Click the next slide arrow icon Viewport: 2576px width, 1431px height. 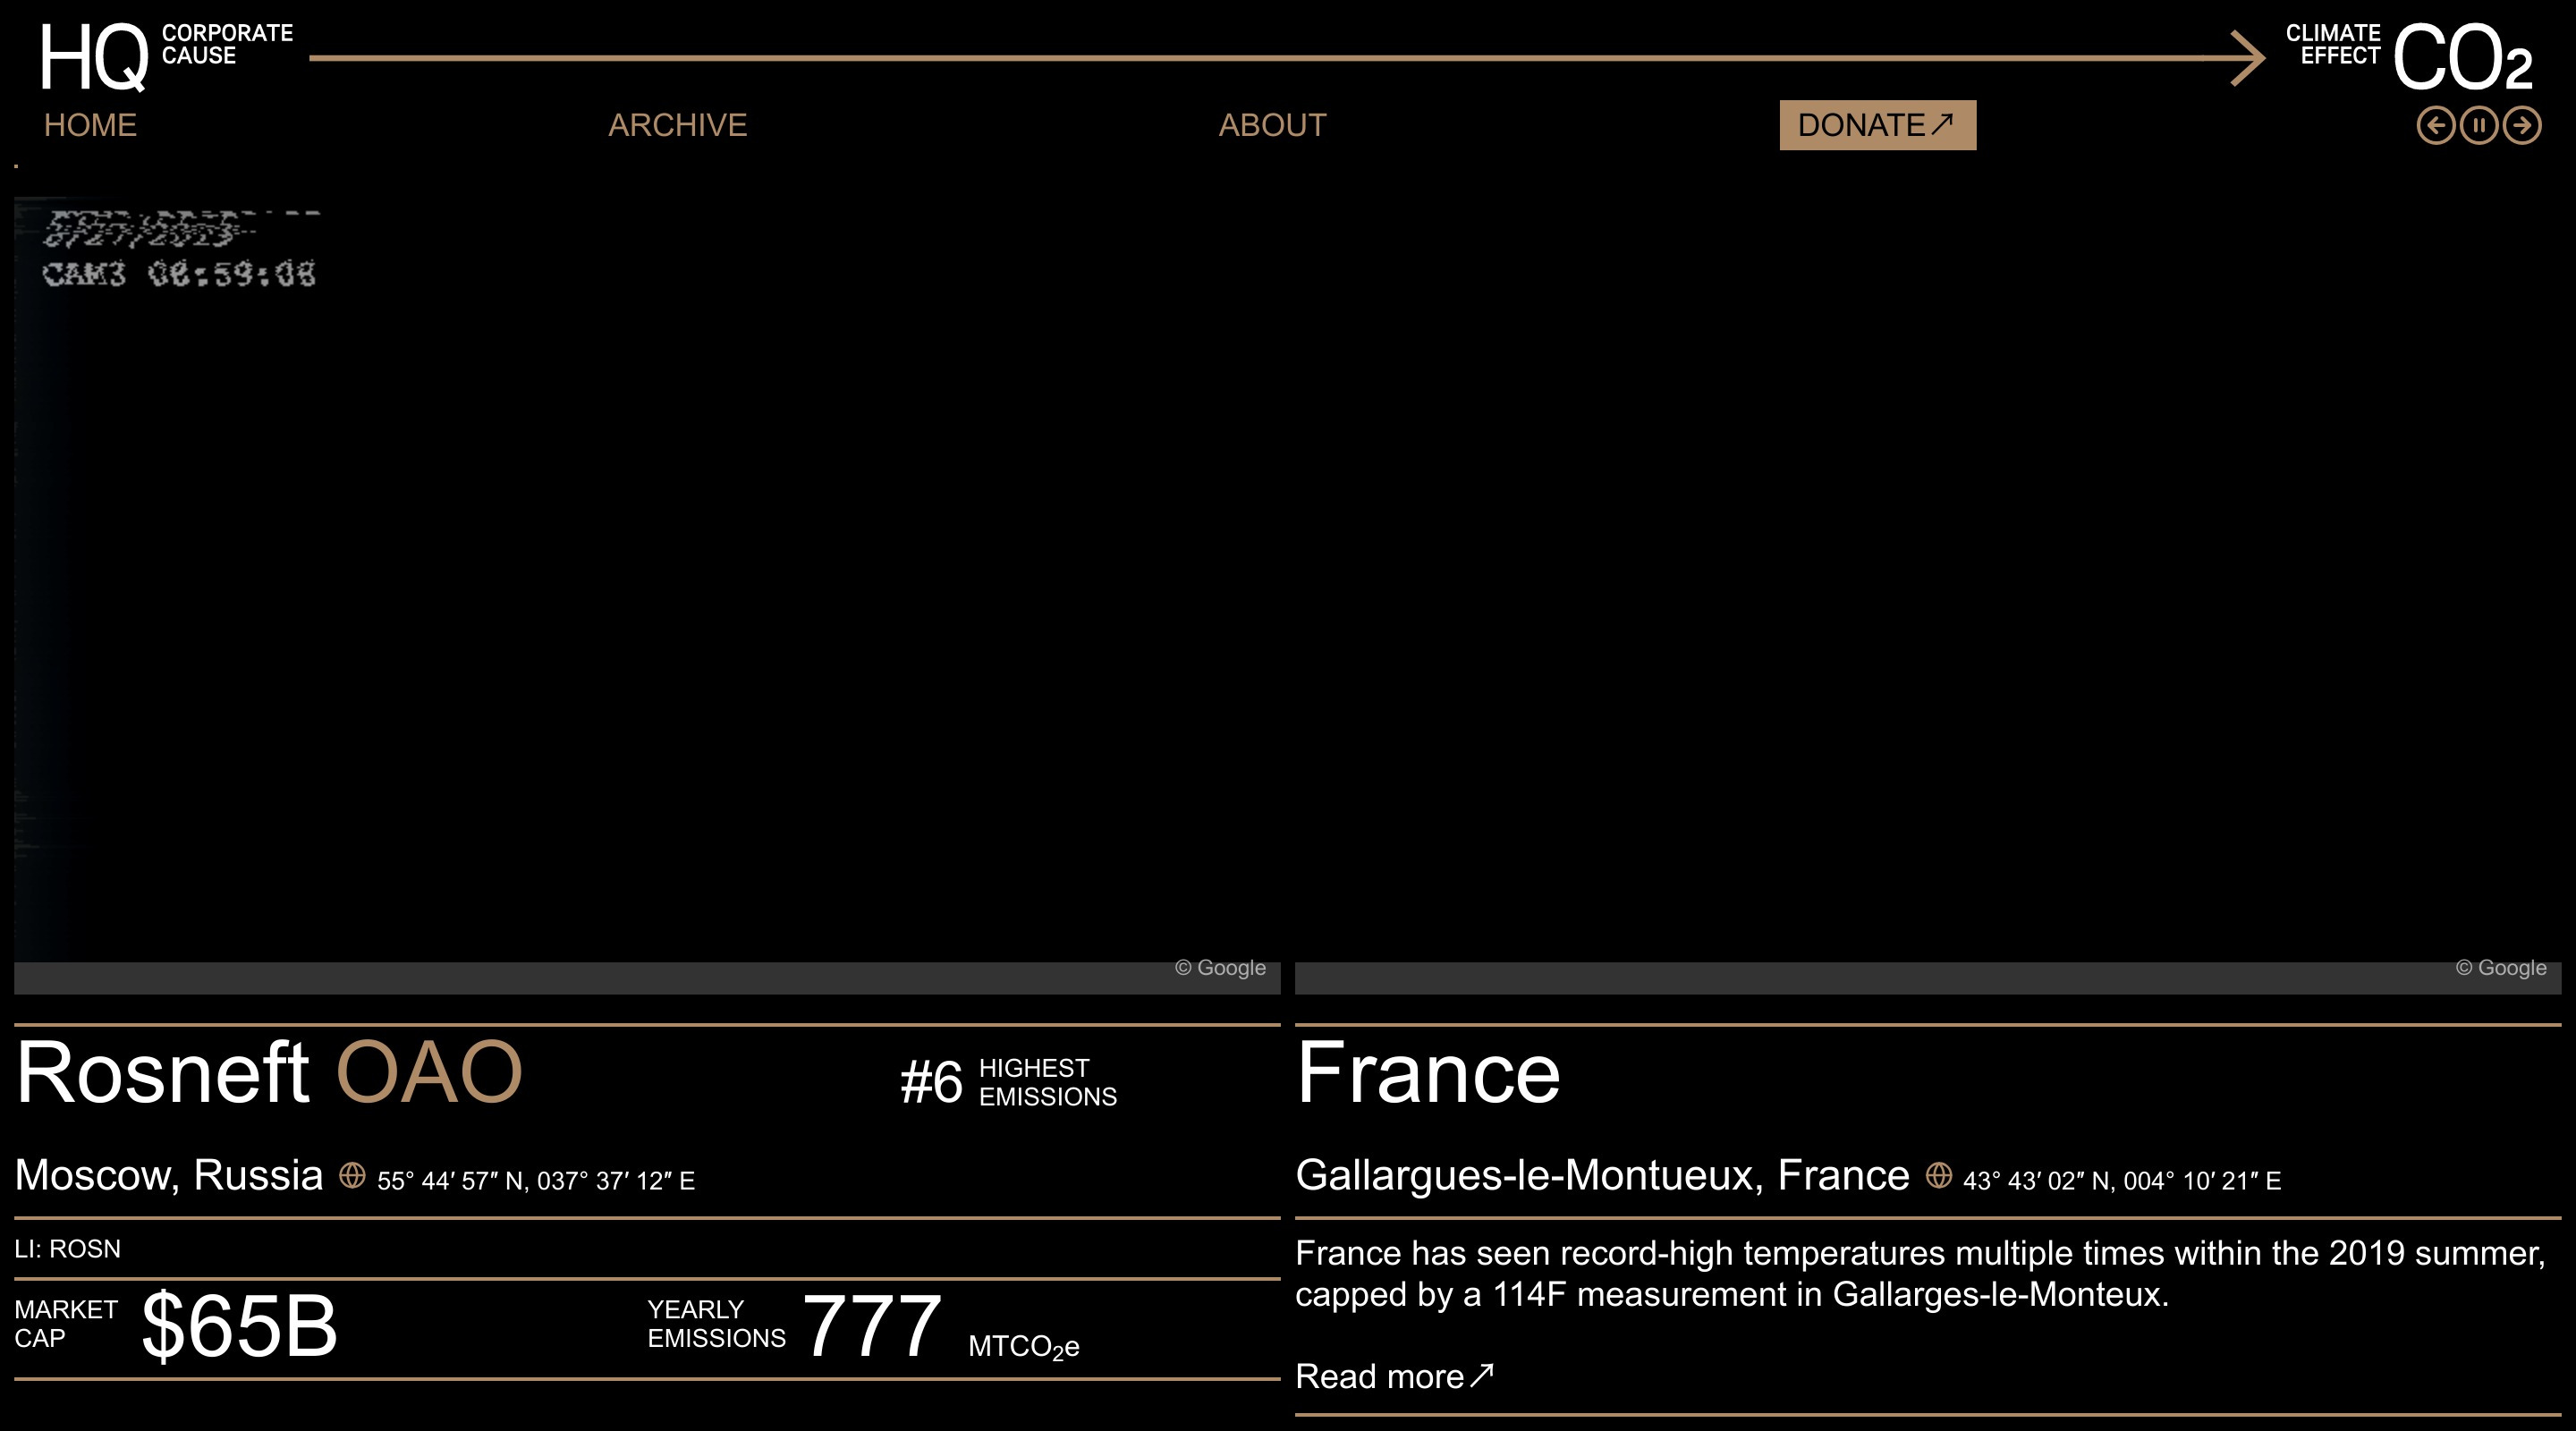[2521, 126]
